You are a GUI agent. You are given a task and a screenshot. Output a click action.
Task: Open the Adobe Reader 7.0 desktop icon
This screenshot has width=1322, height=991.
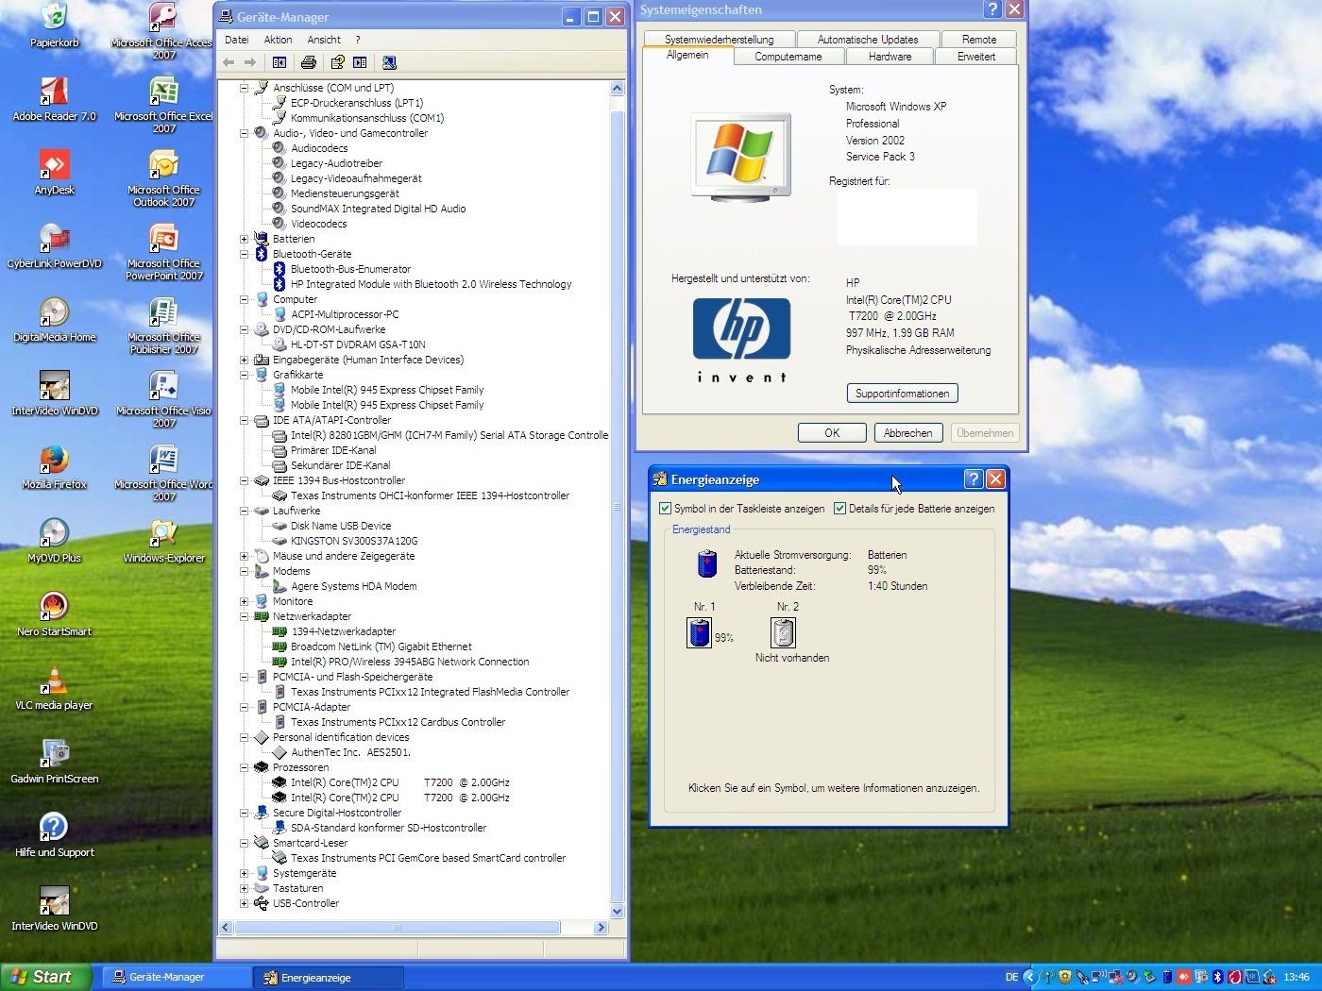click(x=54, y=99)
